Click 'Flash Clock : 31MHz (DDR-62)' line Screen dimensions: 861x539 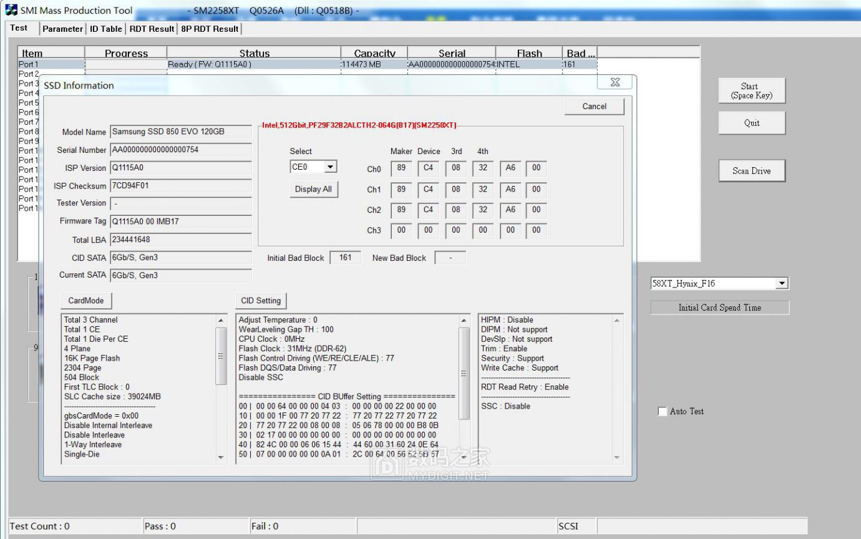pos(293,349)
